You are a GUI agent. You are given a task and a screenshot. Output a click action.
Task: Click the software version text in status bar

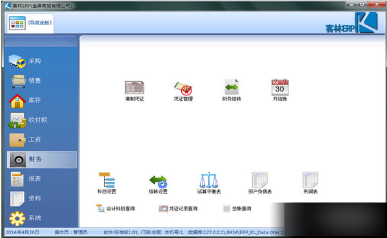click(x=121, y=232)
